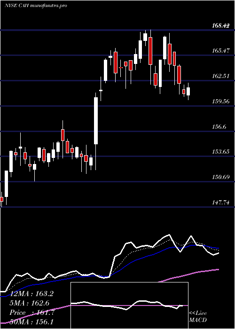
Task: Click the 50MA : 156.1 readout
Action: point(31,322)
